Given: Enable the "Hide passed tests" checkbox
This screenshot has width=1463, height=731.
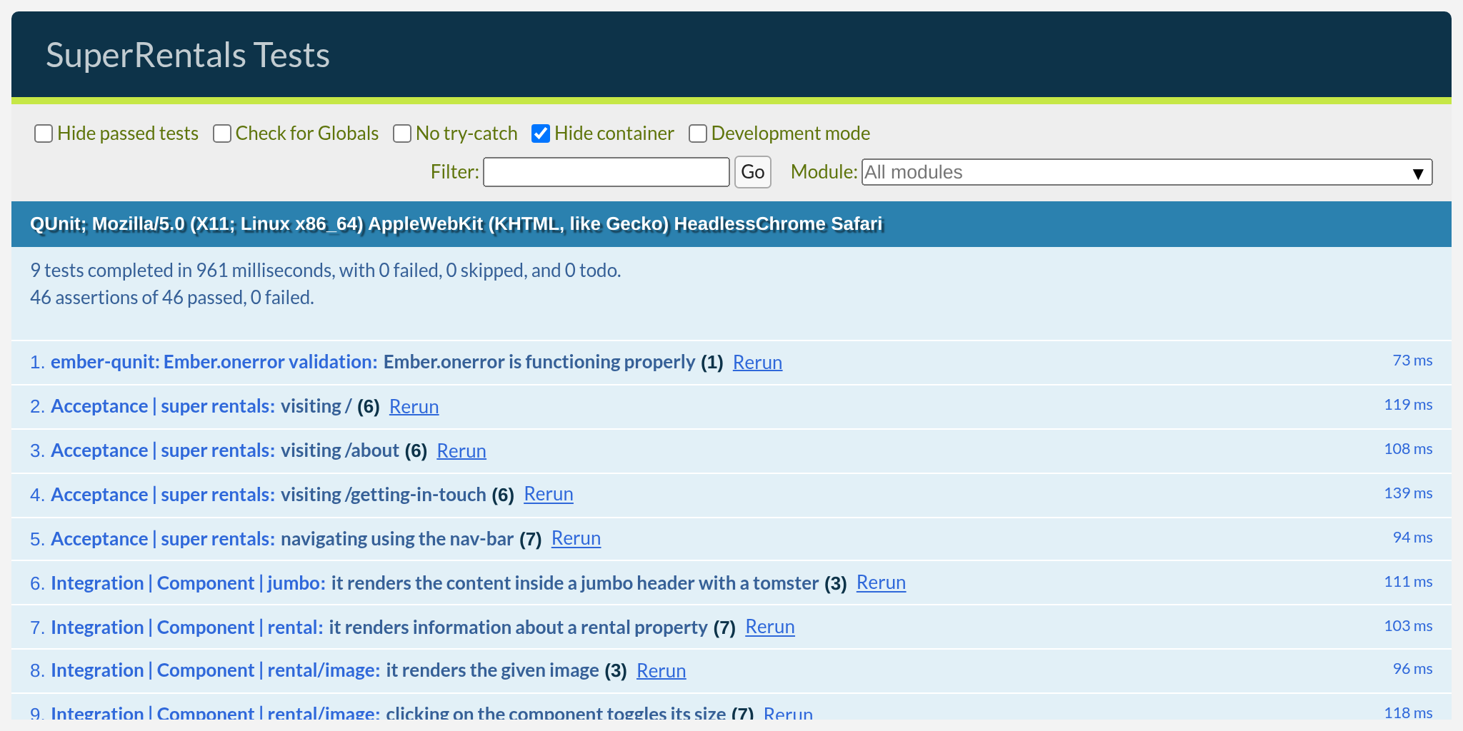Looking at the screenshot, I should tap(44, 133).
